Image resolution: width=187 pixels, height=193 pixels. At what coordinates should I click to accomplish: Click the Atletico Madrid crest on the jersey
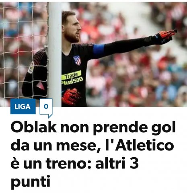77,60
